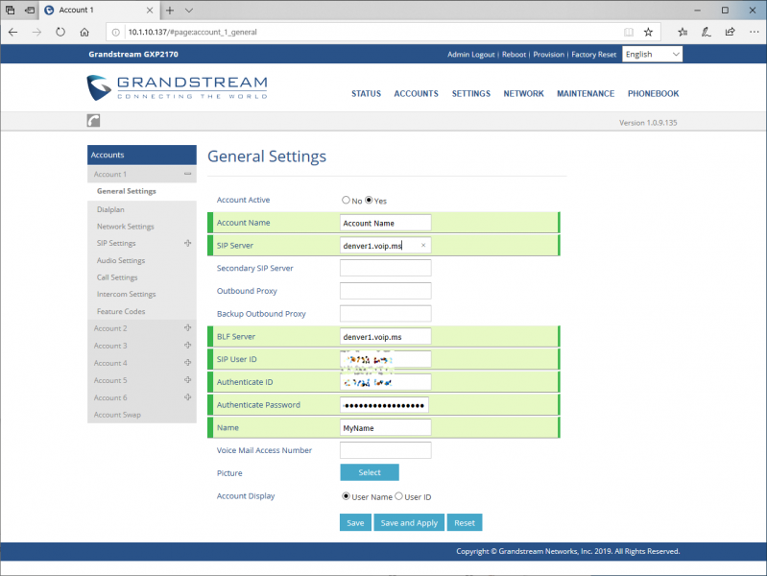
Task: Clear the SIP Server field with x
Action: tap(423, 245)
